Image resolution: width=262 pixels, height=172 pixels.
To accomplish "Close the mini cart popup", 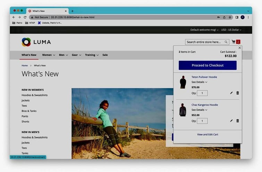I will [239, 48].
